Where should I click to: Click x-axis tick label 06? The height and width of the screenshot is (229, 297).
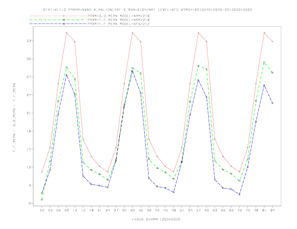(x=58, y=210)
